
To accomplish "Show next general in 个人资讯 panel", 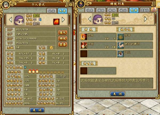I will tap(63, 19).
